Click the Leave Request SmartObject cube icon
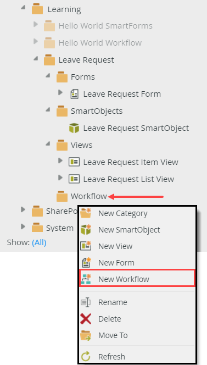The image size is (207, 365). coord(74,128)
